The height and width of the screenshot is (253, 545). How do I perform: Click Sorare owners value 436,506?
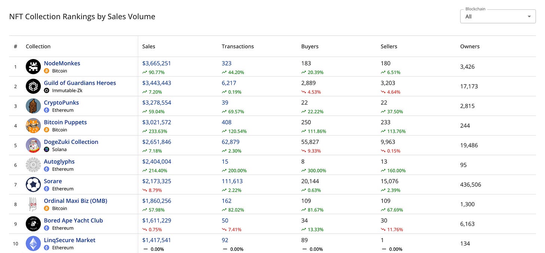471,185
